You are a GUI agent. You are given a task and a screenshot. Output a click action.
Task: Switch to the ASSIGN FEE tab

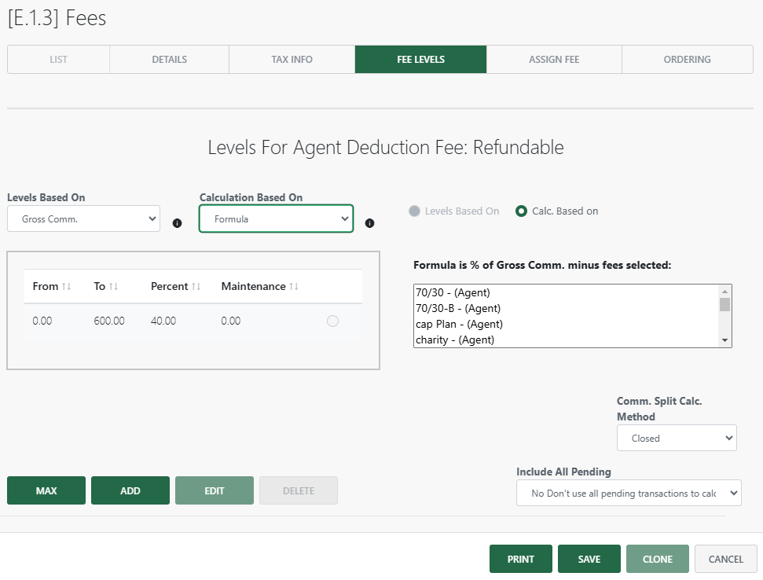553,59
